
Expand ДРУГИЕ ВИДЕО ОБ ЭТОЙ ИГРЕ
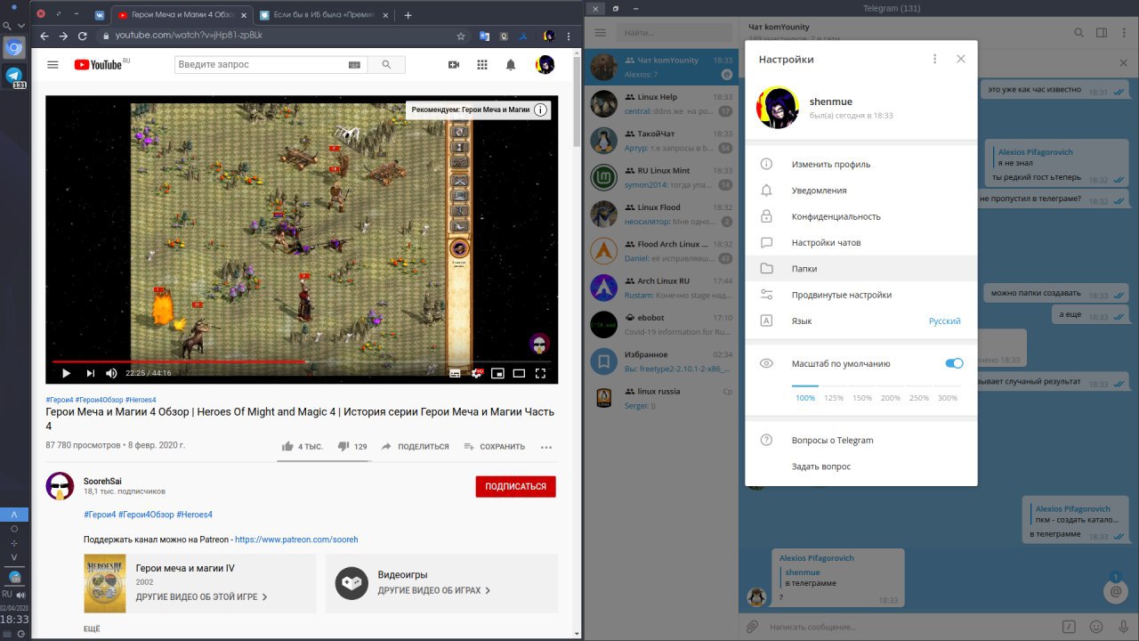coord(202,596)
